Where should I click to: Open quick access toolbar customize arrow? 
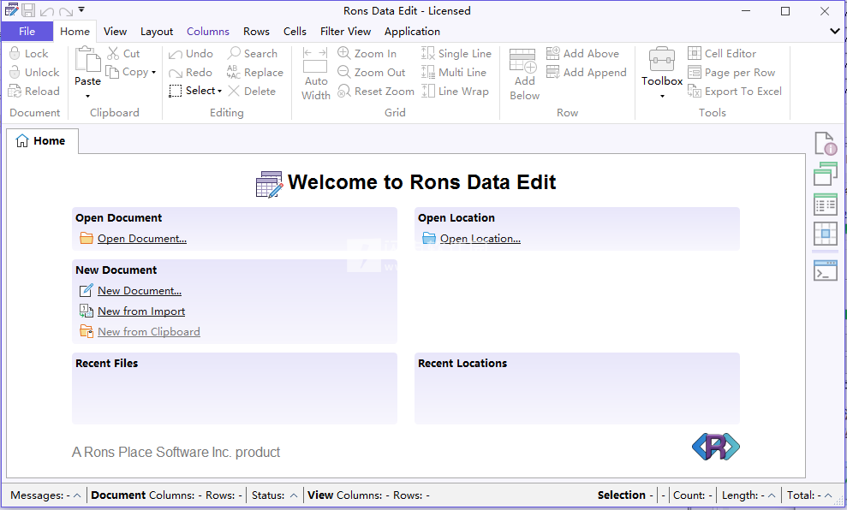click(x=81, y=9)
